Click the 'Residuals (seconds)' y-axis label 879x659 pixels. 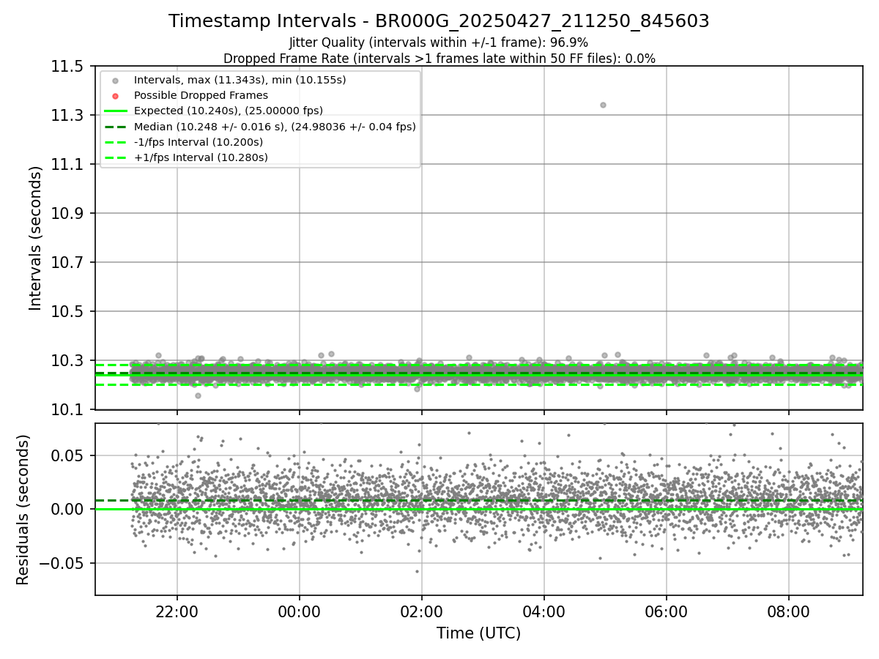pos(23,510)
